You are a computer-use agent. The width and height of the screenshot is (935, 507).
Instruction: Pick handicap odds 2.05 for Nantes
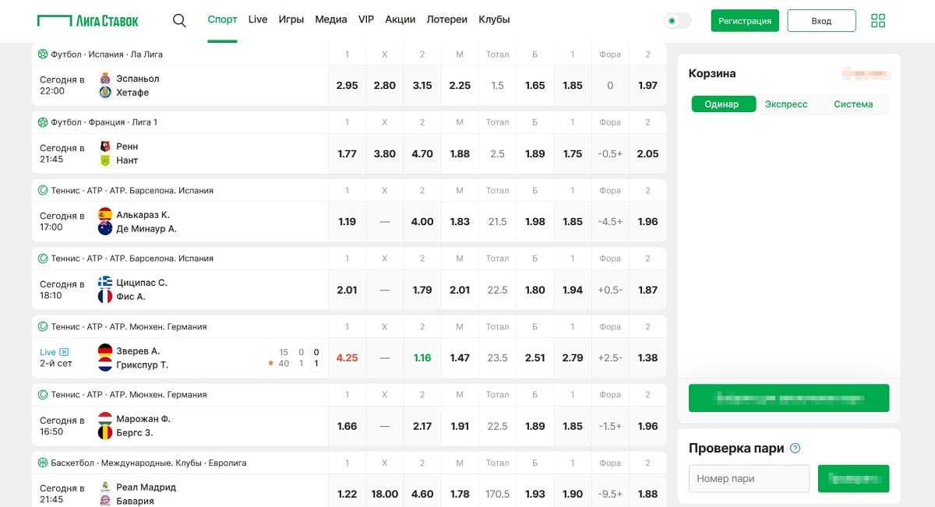(647, 153)
